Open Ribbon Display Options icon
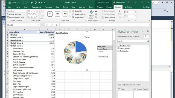This screenshot has width=175, height=98. (129, 2)
